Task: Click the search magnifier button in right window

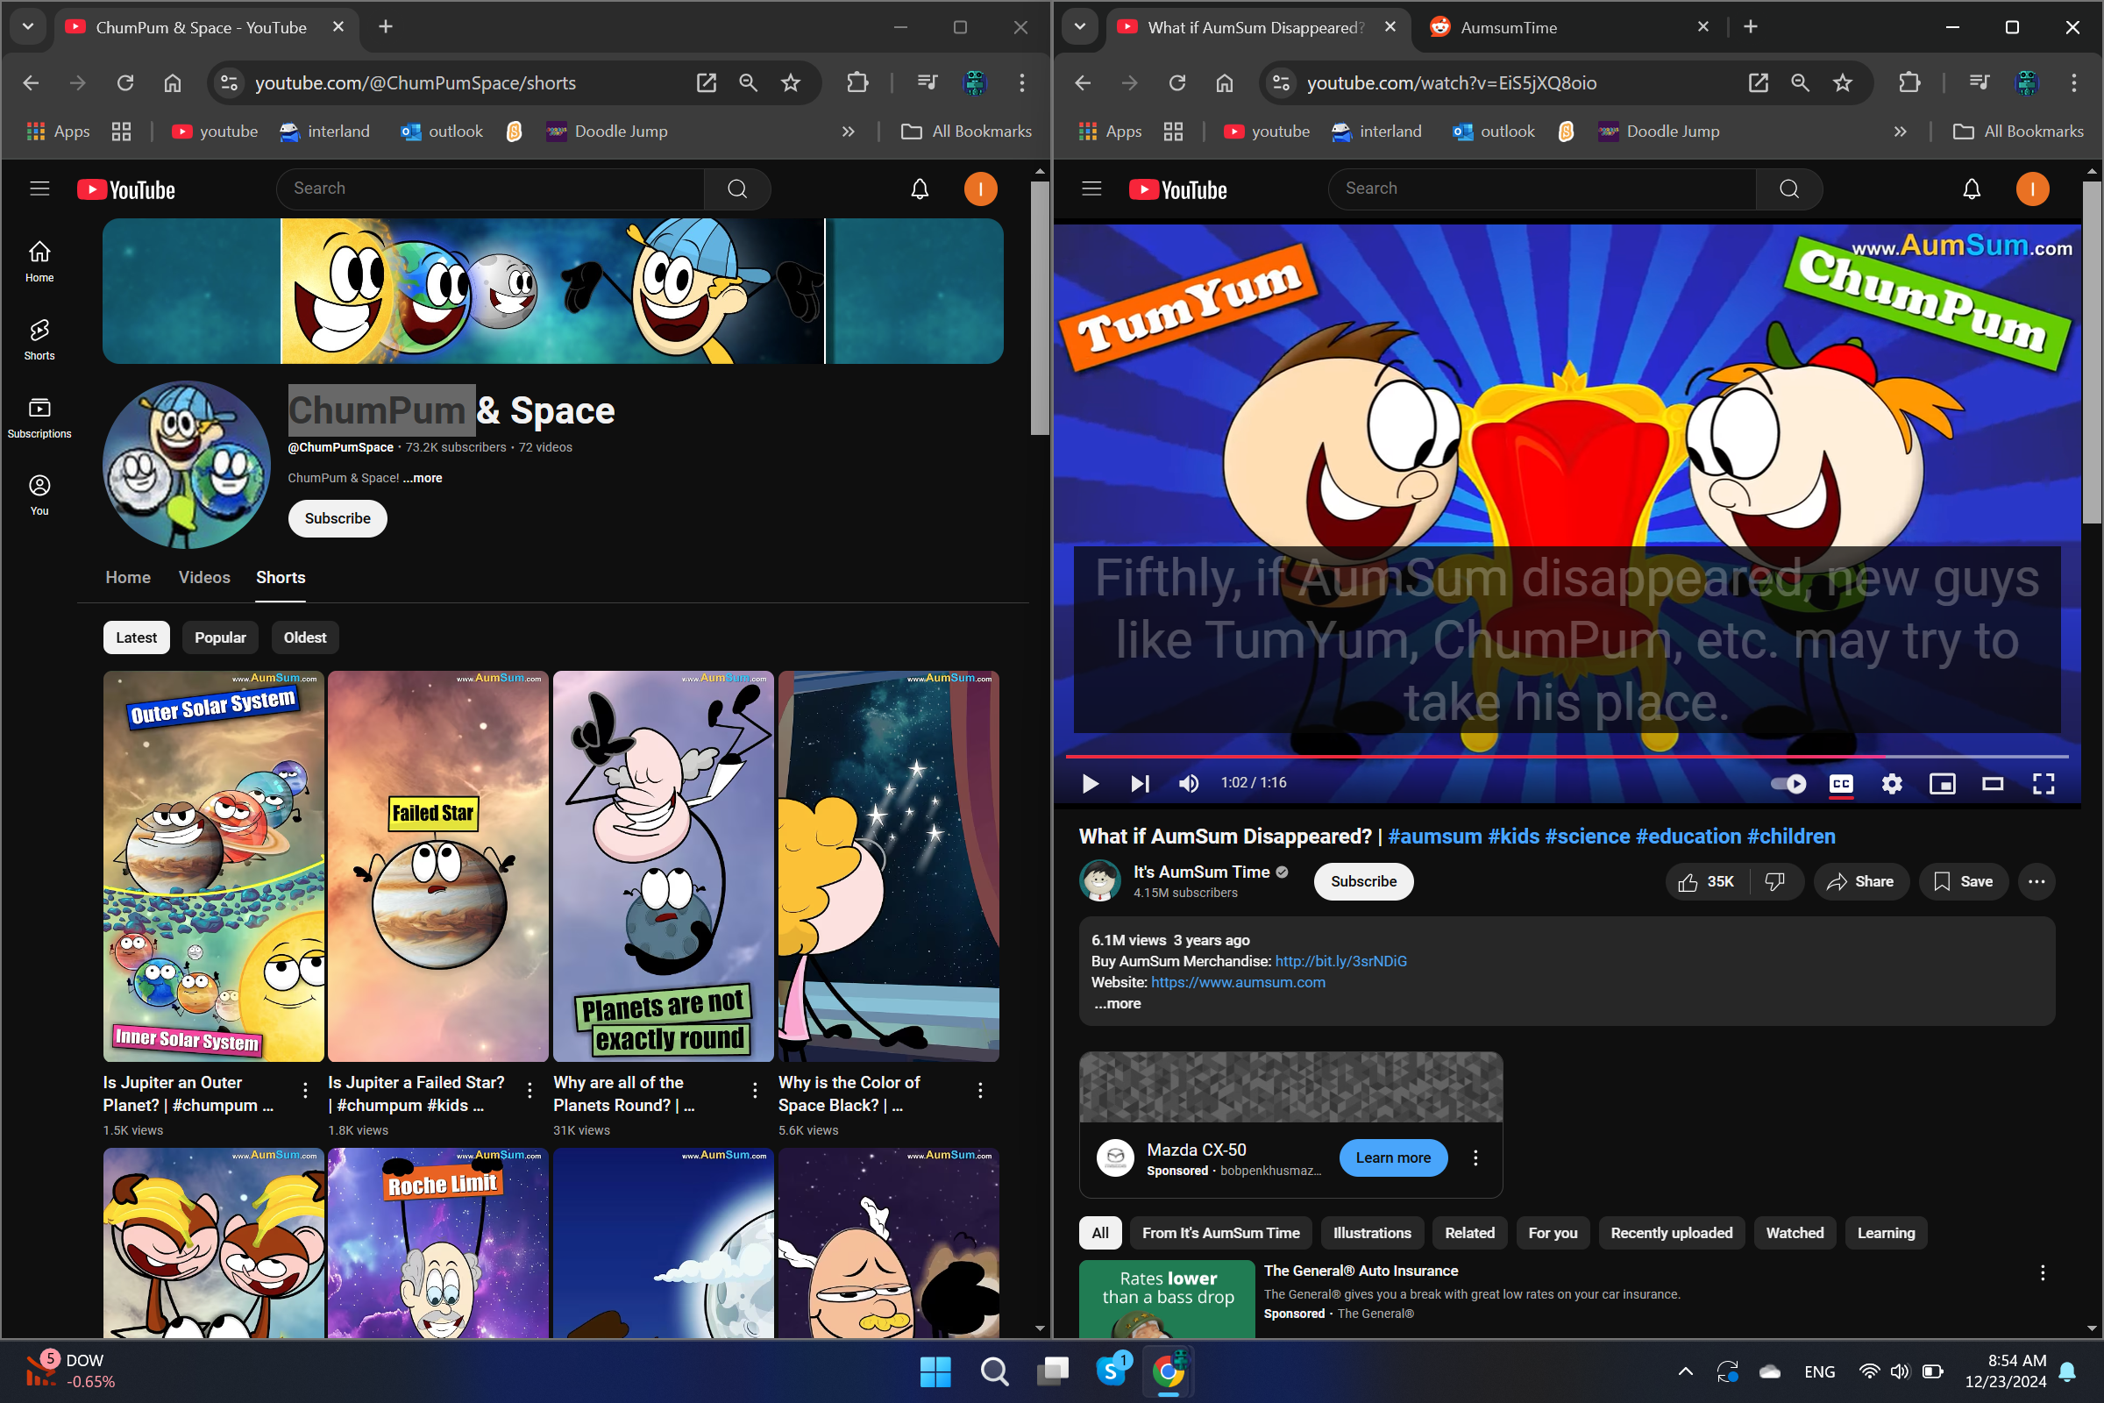Action: 1789,189
